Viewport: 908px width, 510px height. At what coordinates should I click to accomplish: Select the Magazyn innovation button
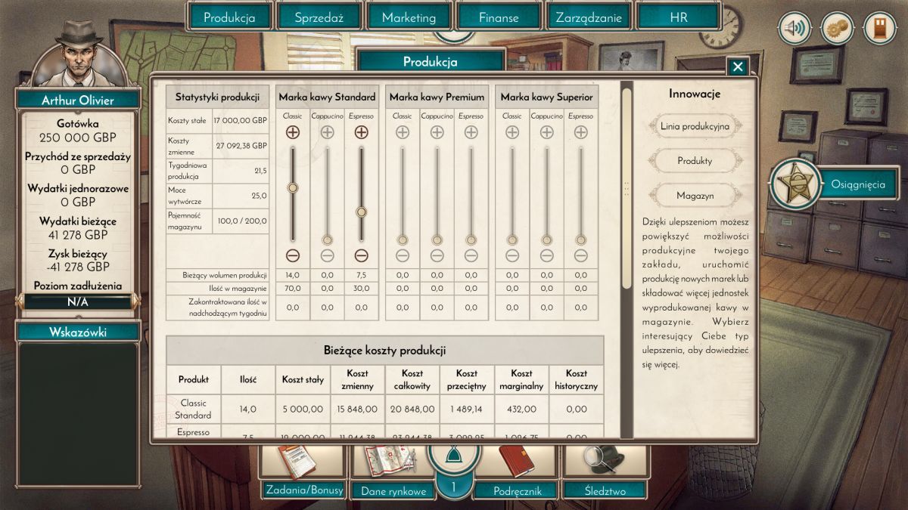695,196
